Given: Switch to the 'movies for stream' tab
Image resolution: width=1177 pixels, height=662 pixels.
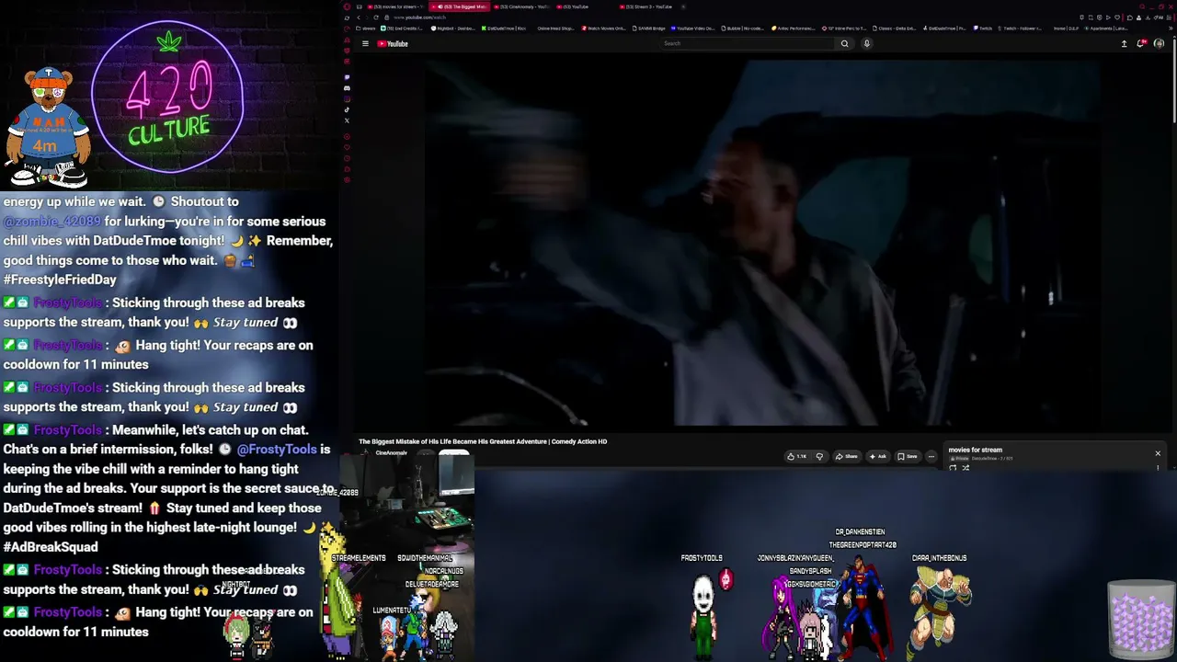Looking at the screenshot, I should [x=396, y=6].
